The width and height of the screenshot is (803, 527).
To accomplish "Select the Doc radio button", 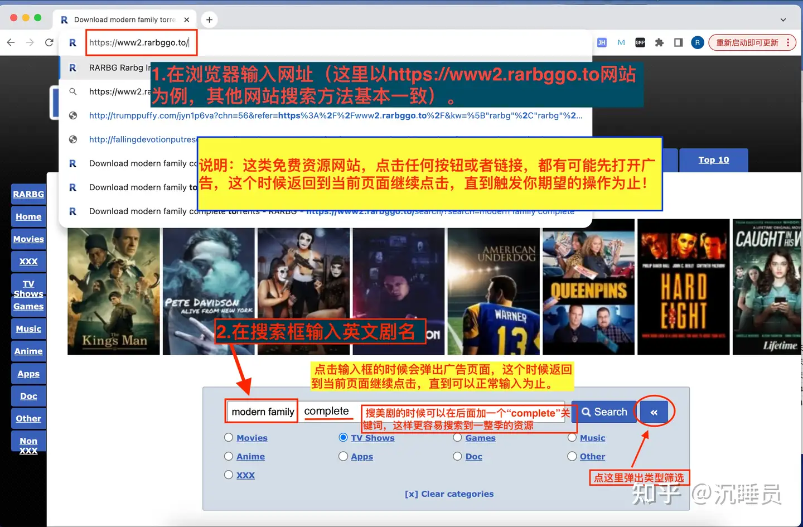I will click(x=458, y=456).
